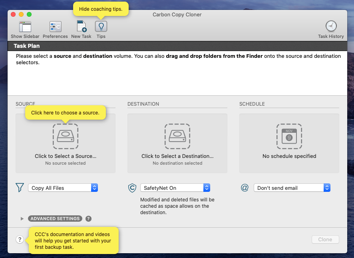Open the Don't send email dropdown
The width and height of the screenshot is (354, 258).
[292, 188]
